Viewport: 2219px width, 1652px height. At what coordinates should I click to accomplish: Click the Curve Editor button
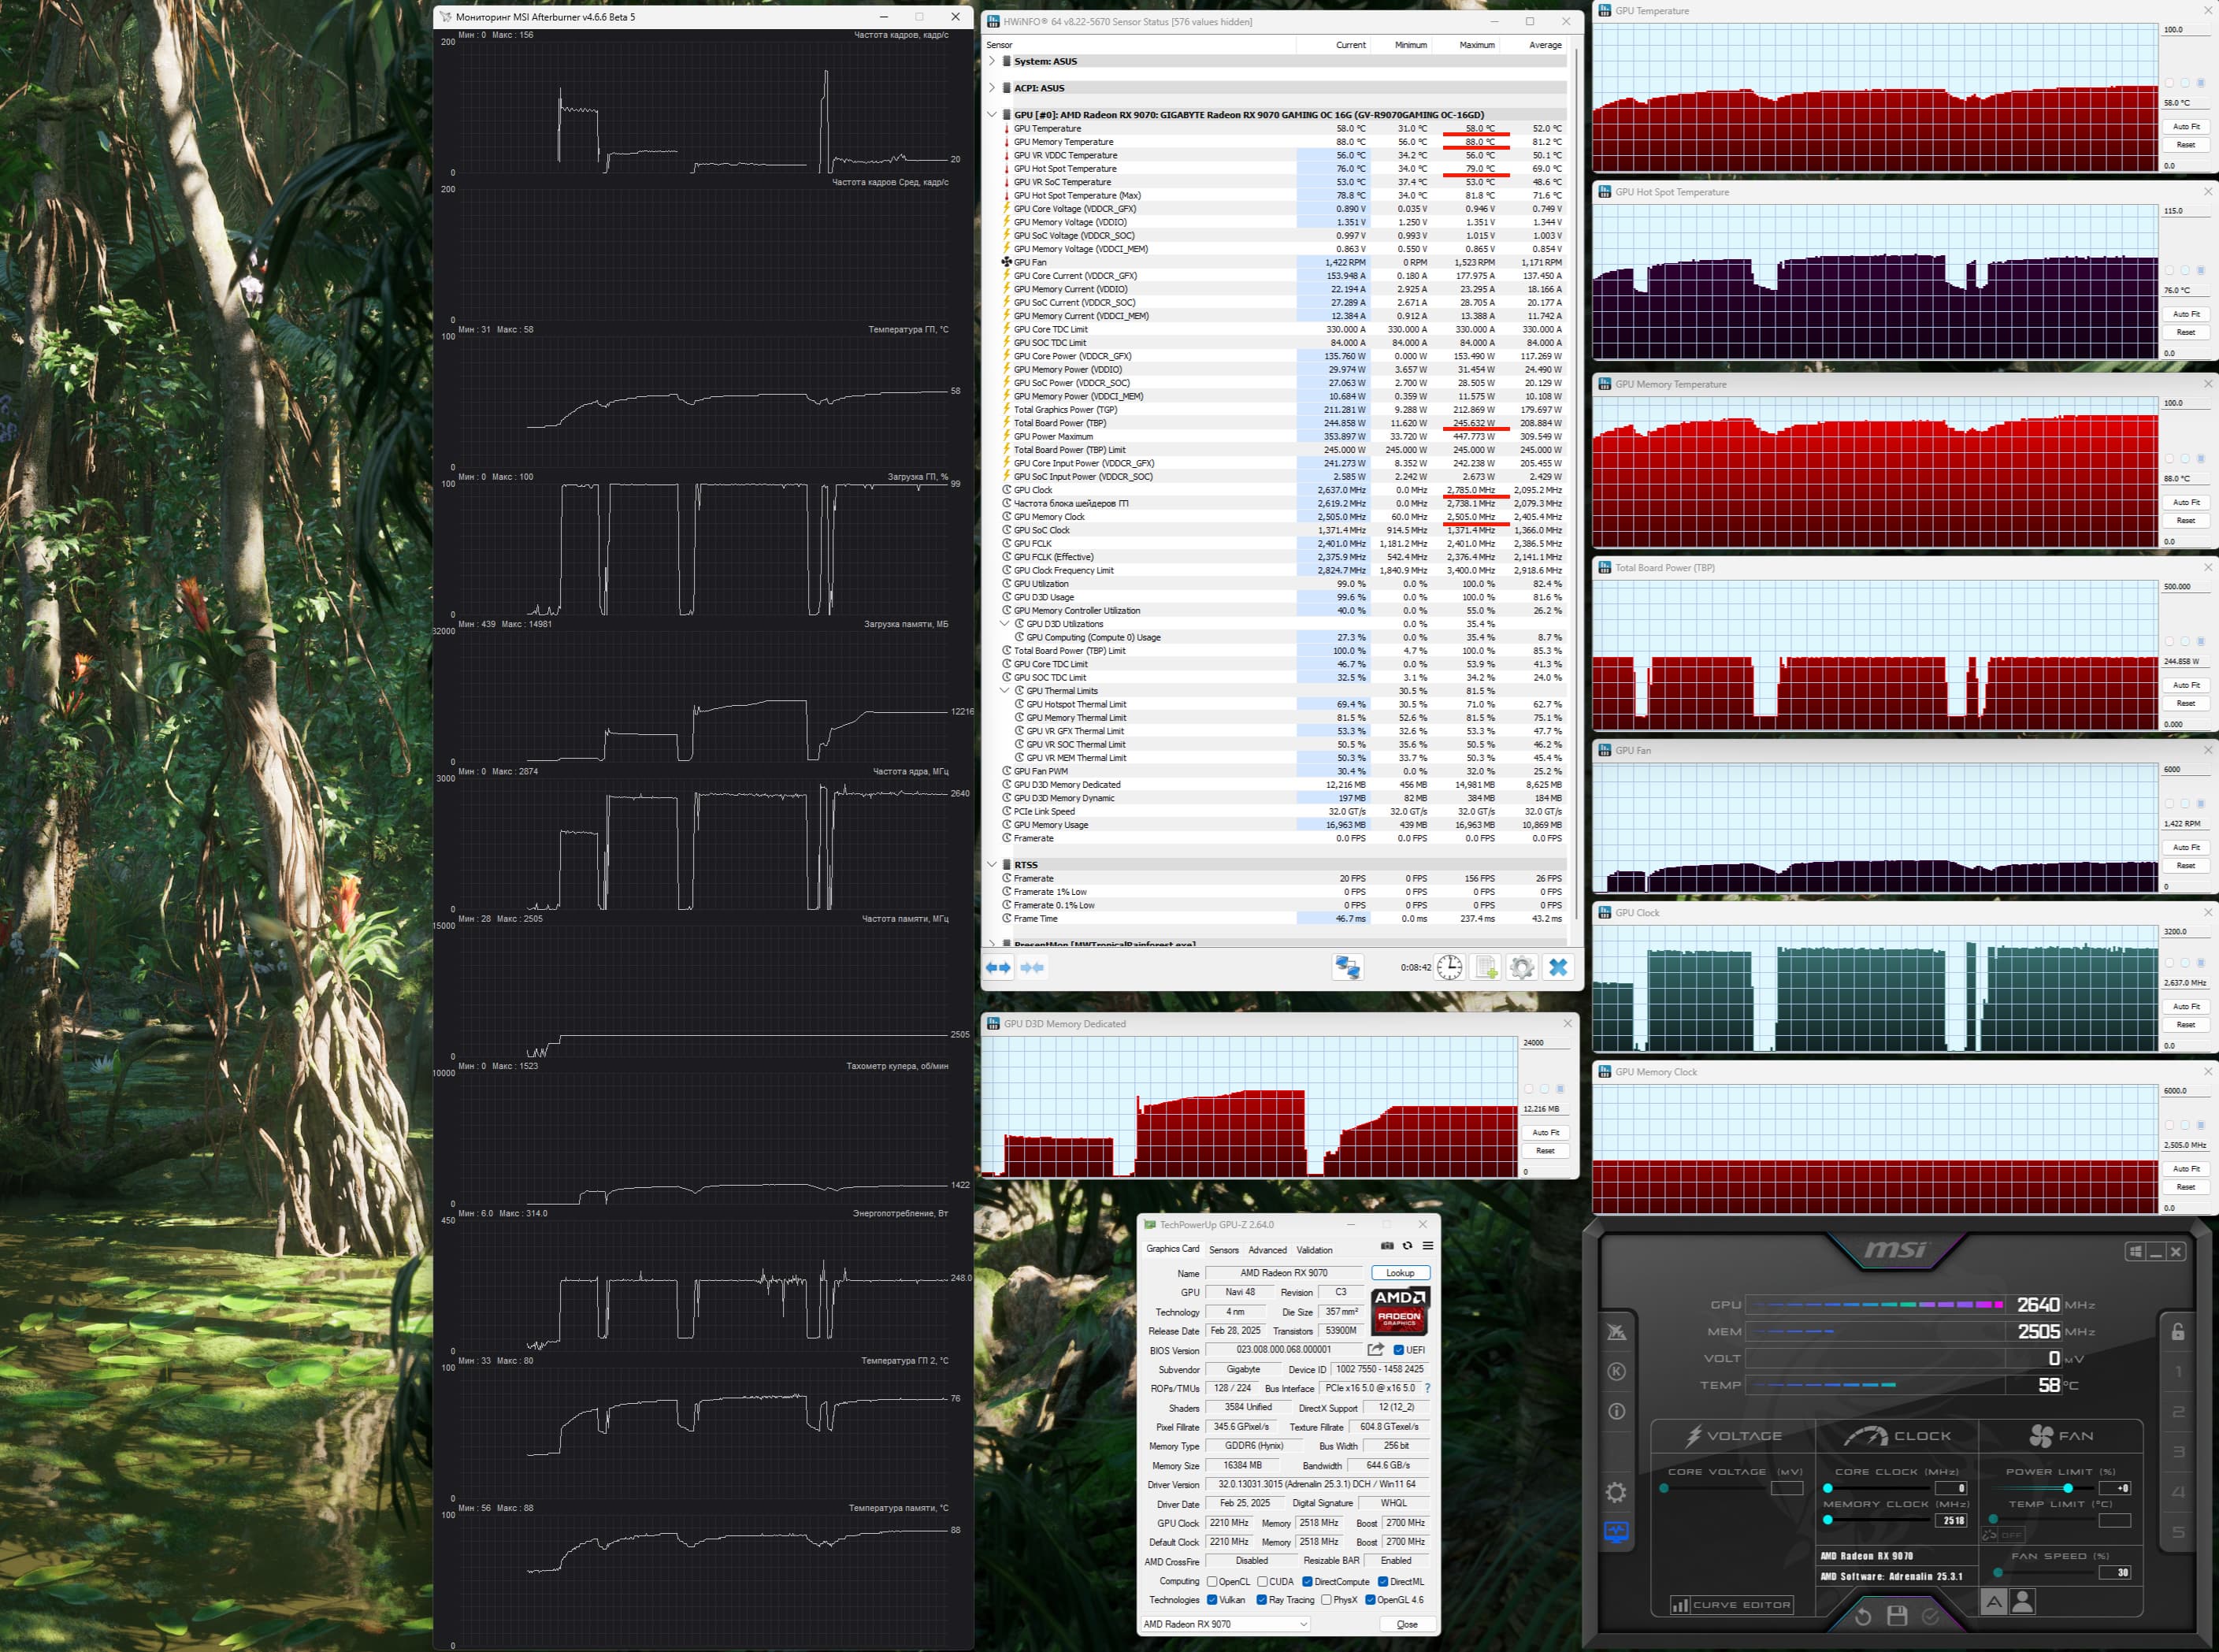[x=1731, y=1604]
